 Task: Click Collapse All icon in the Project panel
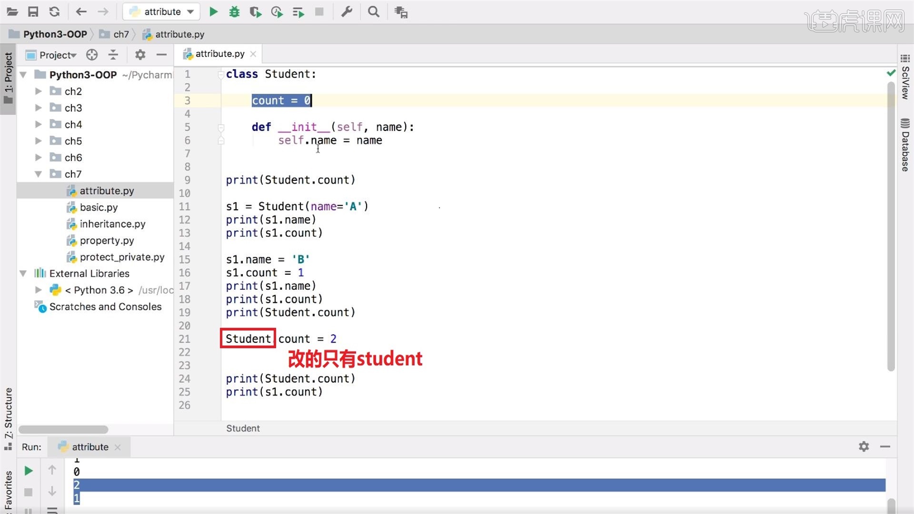(113, 55)
